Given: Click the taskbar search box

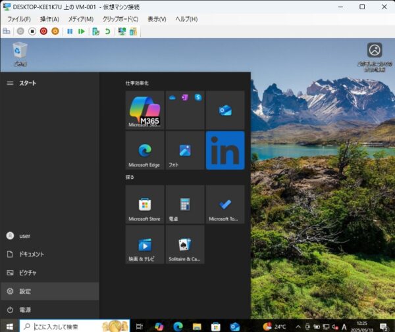Looking at the screenshot, I should [74, 326].
